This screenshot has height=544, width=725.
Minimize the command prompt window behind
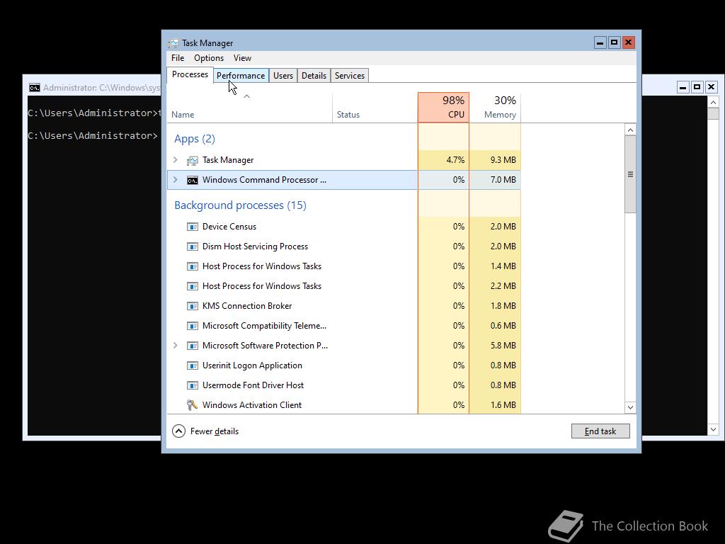click(683, 87)
